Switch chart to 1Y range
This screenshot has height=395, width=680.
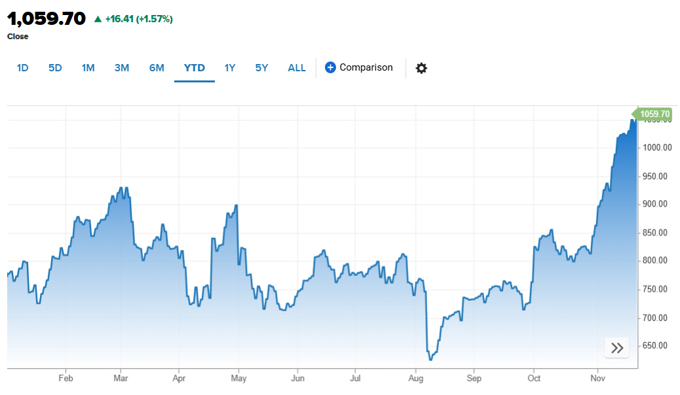pyautogui.click(x=229, y=67)
